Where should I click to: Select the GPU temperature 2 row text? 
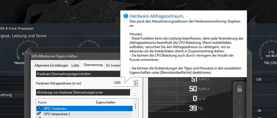point(57,114)
